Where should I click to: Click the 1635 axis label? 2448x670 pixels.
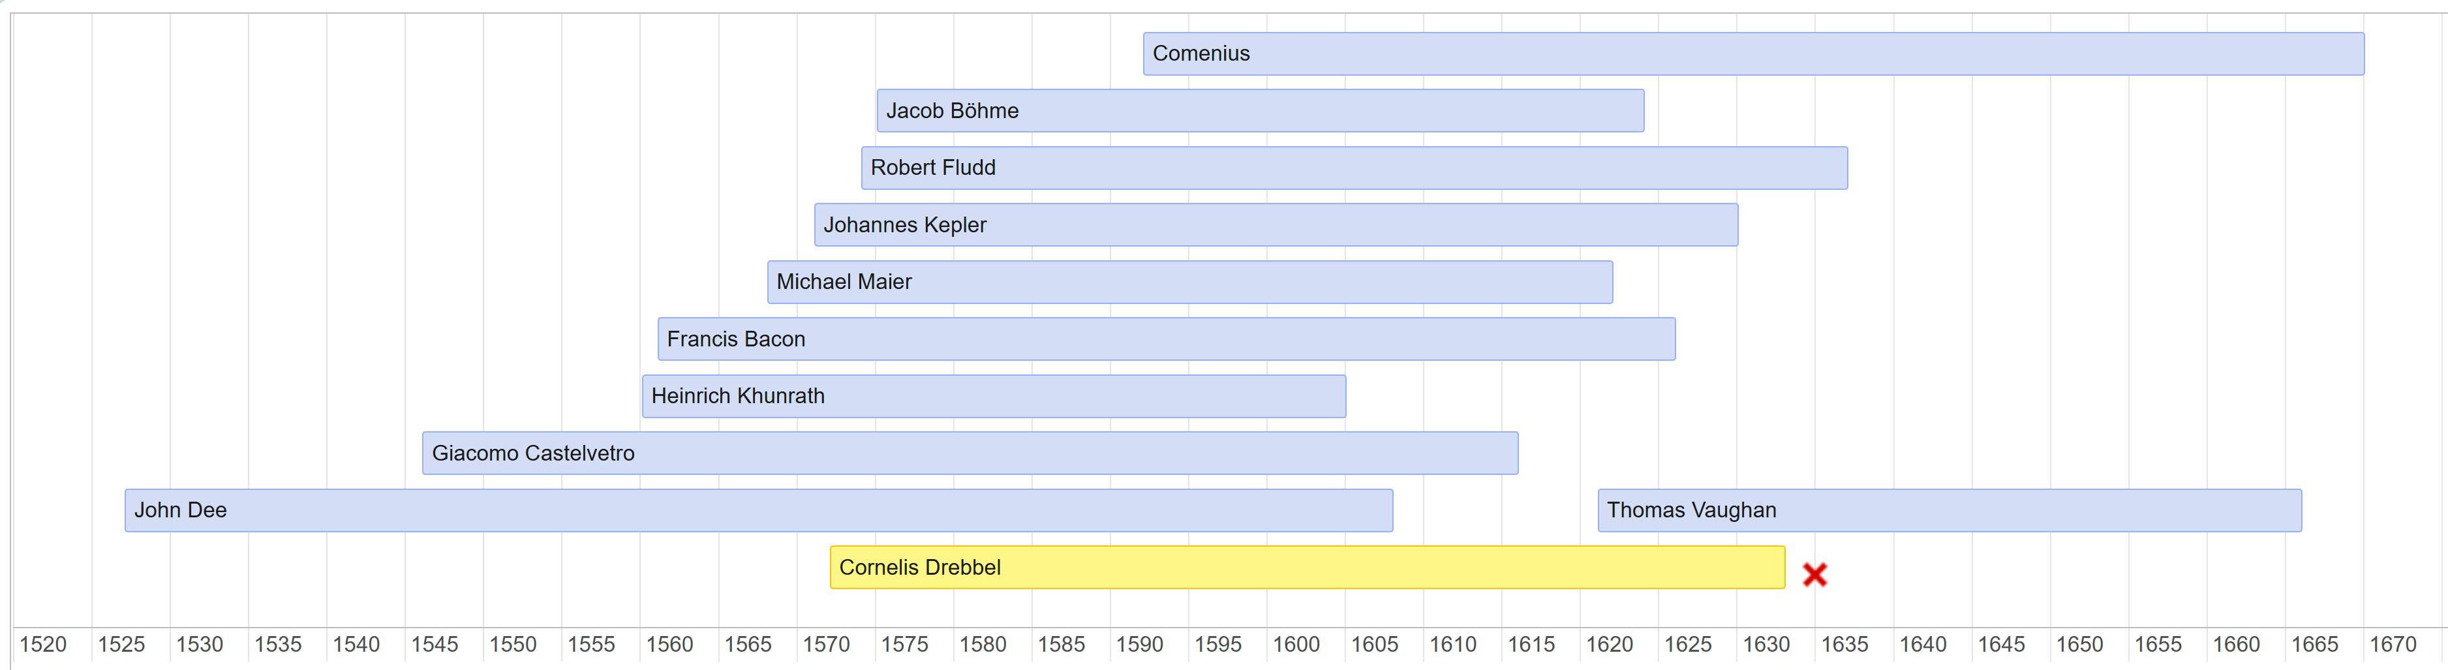coord(1844,645)
